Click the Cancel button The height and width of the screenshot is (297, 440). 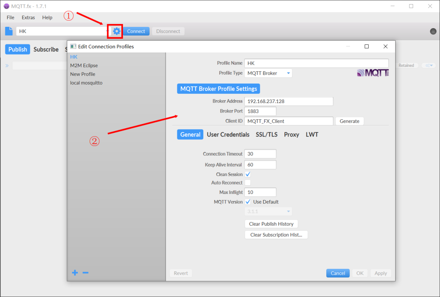coord(338,273)
